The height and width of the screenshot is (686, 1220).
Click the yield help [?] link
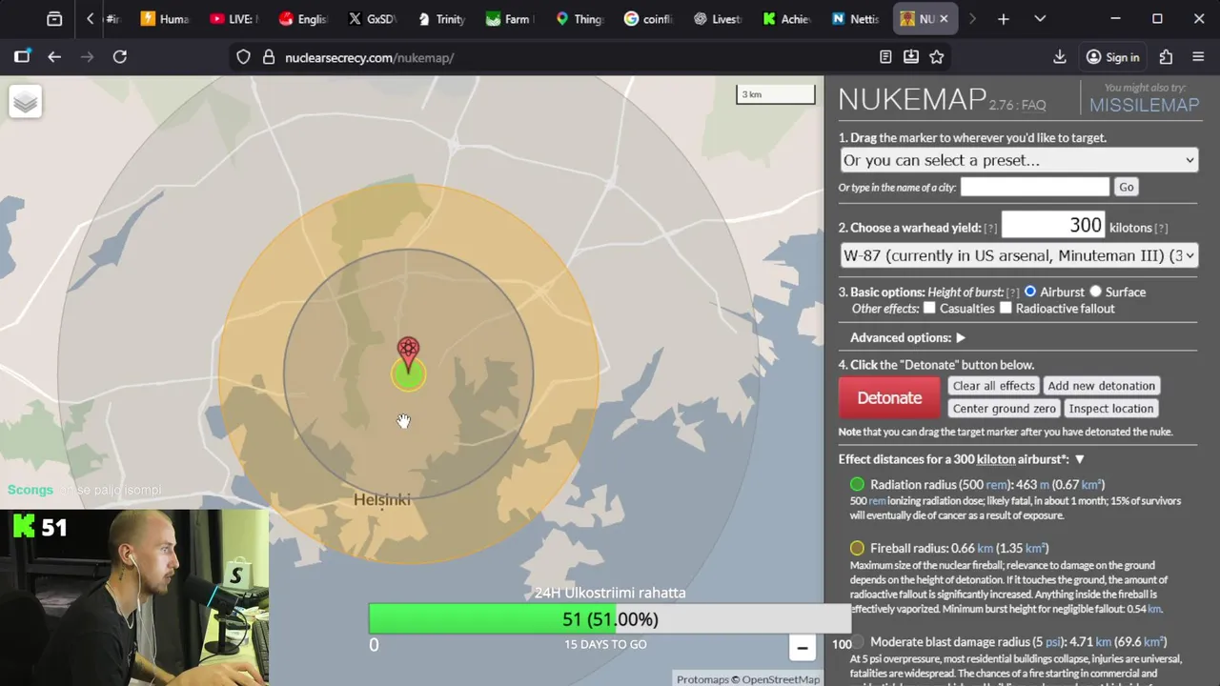[x=990, y=229]
